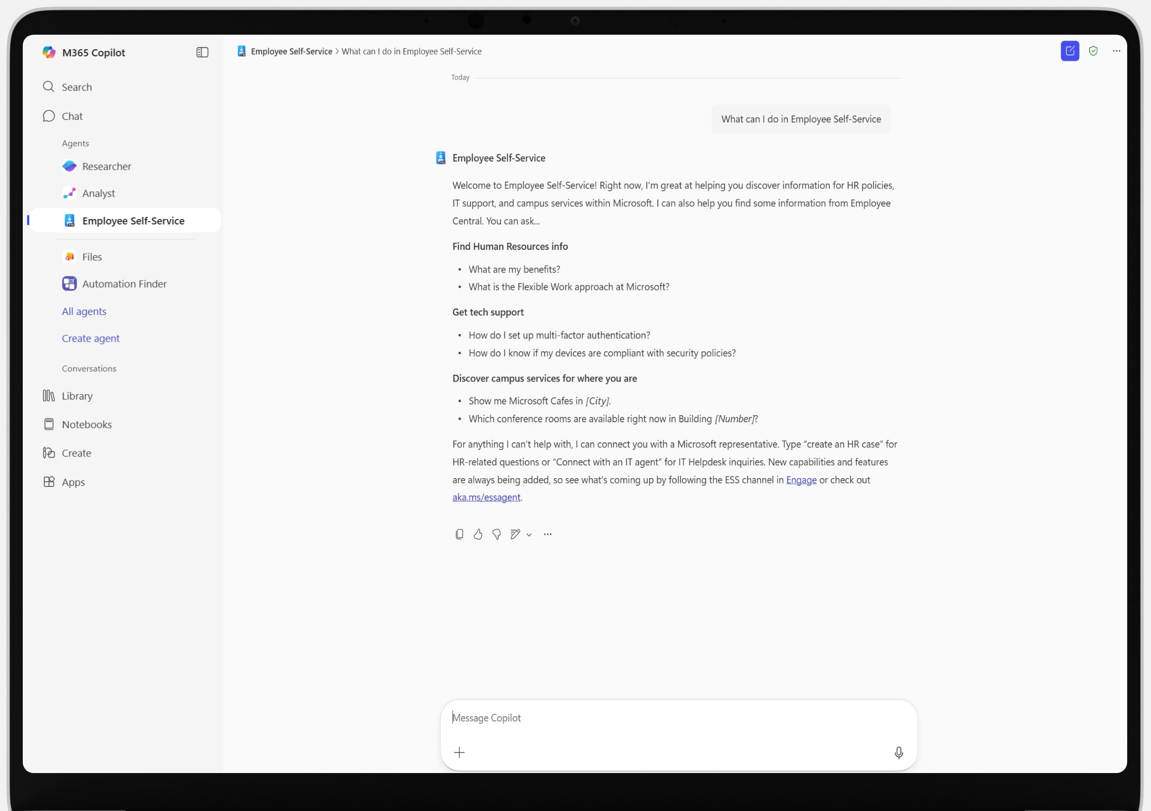1151x811 pixels.
Task: Open Automation Finder agent
Action: click(x=124, y=284)
